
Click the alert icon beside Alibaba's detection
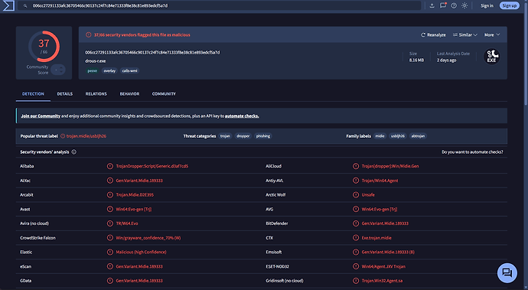coord(109,166)
